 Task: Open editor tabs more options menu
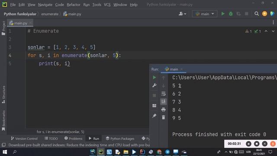273,23
